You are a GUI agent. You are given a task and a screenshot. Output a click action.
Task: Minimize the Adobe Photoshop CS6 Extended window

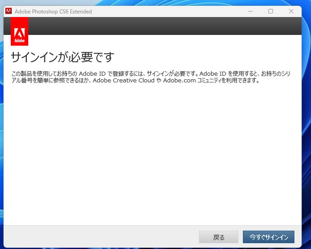click(251, 11)
